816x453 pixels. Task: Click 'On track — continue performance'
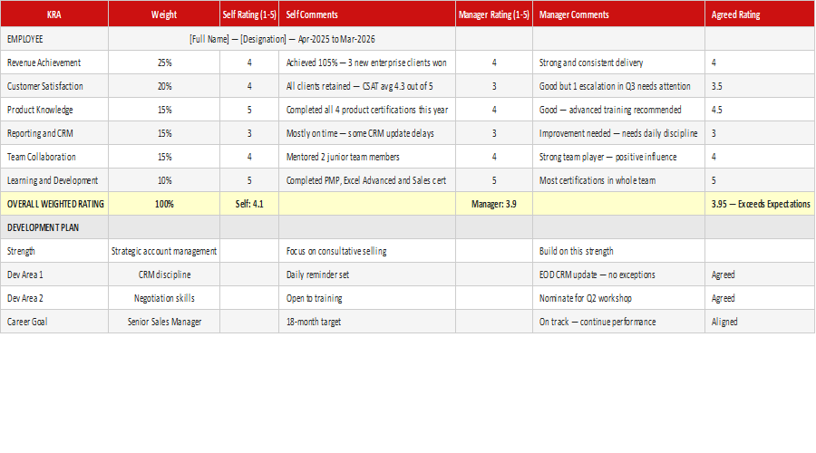pos(618,322)
